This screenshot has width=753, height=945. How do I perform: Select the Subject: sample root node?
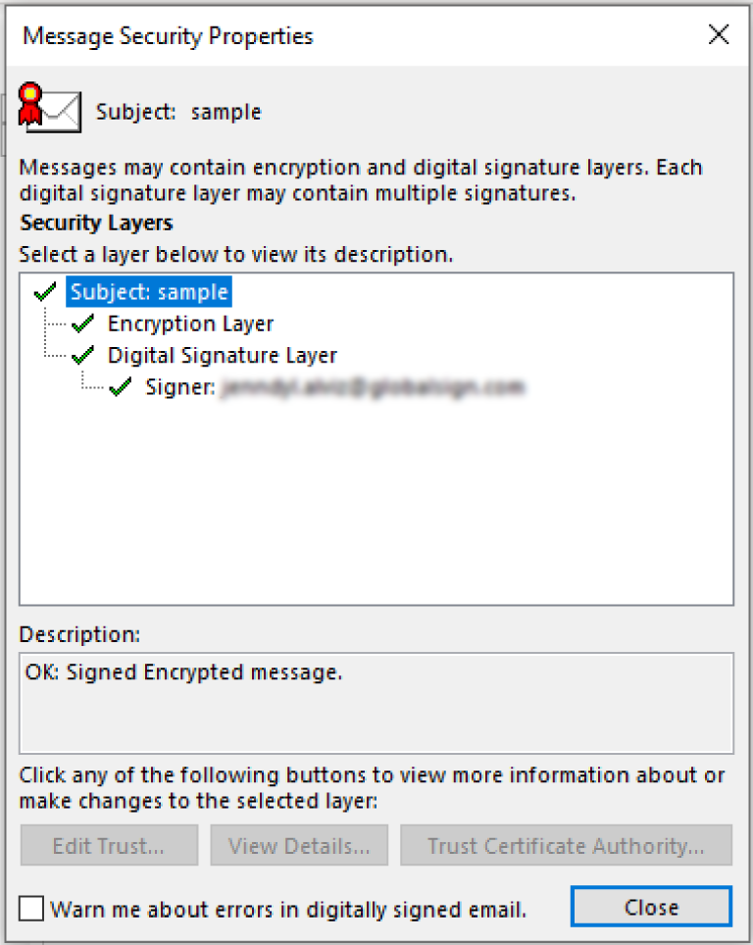coord(149,291)
